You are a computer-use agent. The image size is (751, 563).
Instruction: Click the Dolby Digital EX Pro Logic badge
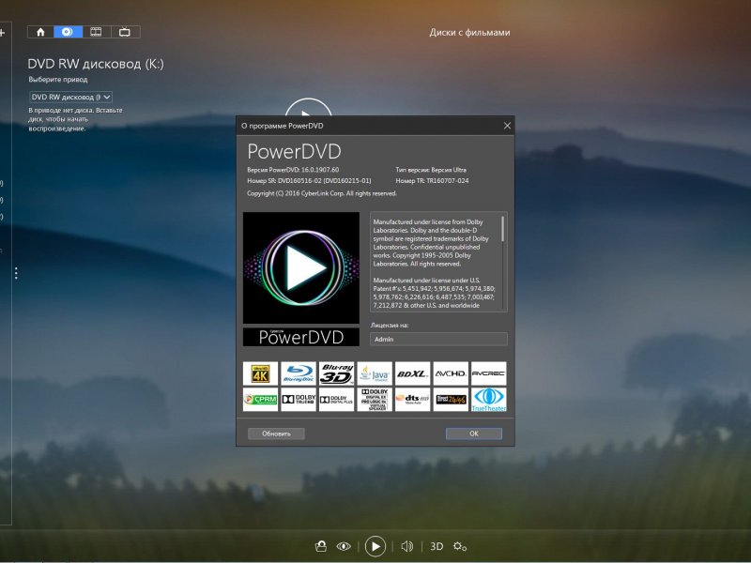coord(375,400)
